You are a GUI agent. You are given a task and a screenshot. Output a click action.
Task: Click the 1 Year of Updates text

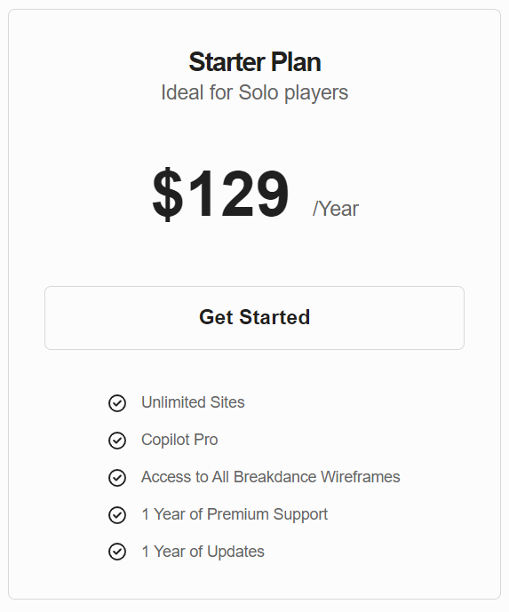coord(203,552)
